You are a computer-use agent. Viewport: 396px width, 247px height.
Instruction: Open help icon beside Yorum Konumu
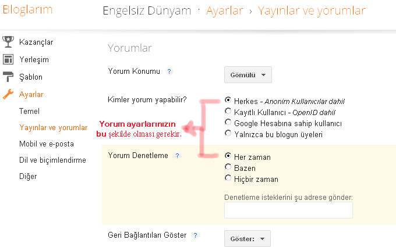click(169, 71)
